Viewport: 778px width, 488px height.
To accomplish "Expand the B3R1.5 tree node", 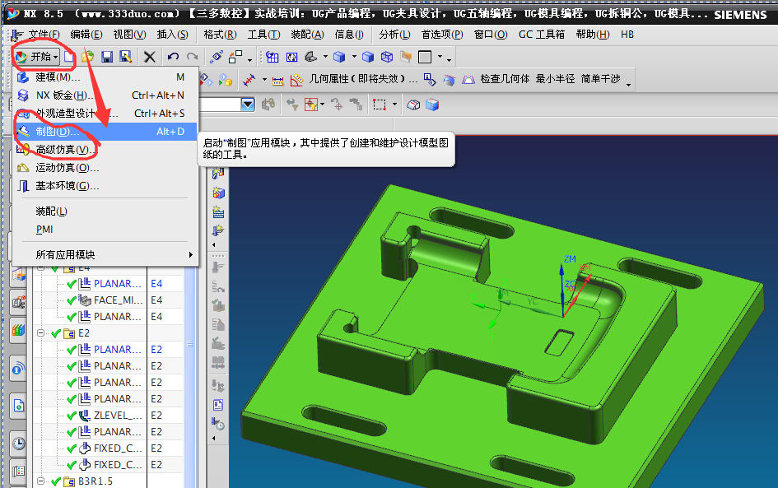I will (x=41, y=481).
